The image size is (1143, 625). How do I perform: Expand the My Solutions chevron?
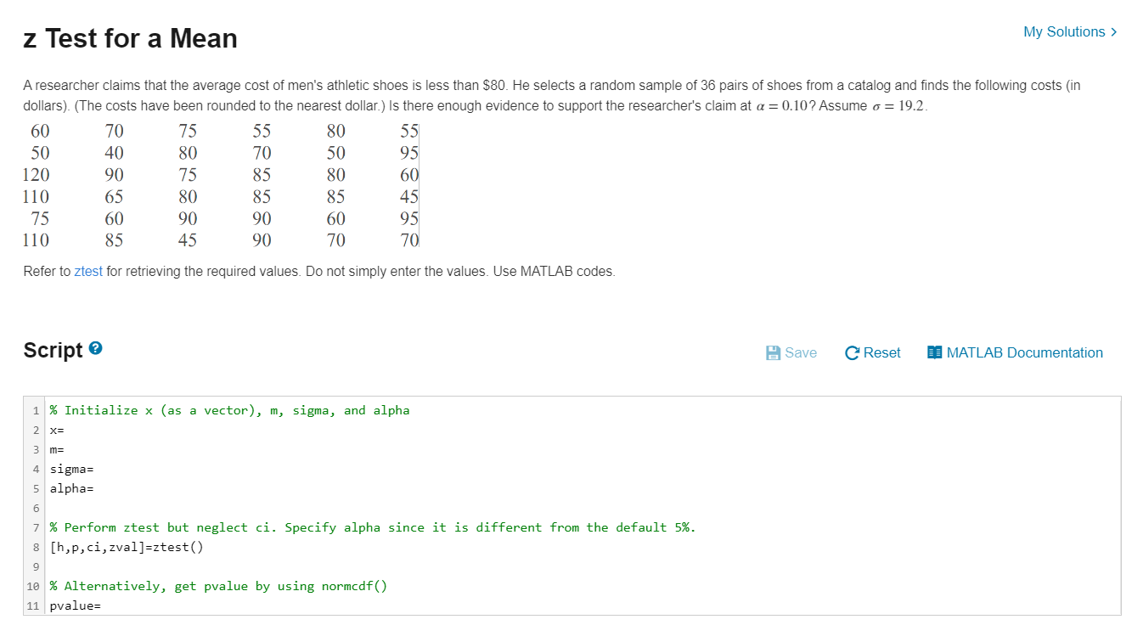(1114, 32)
